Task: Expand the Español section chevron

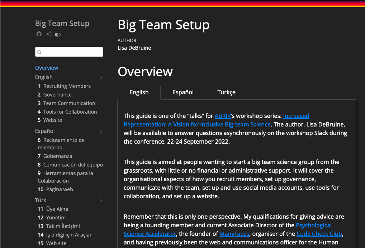Action: (101, 131)
